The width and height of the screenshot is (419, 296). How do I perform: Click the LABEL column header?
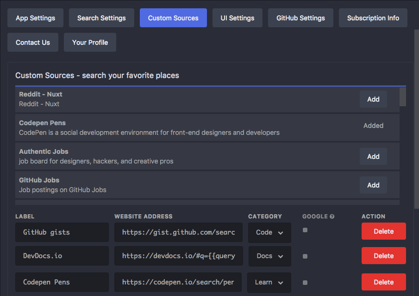(x=25, y=216)
